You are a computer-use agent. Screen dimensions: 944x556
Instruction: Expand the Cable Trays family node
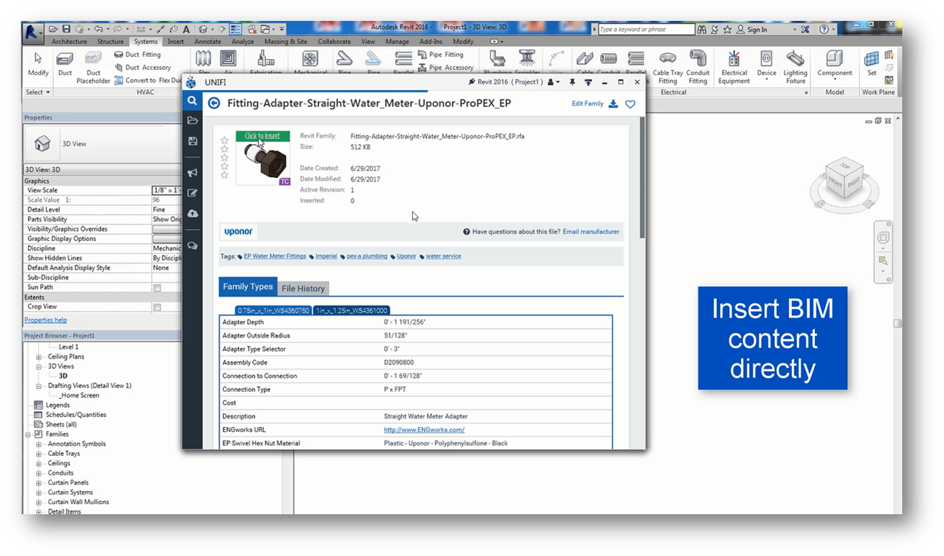(39, 454)
